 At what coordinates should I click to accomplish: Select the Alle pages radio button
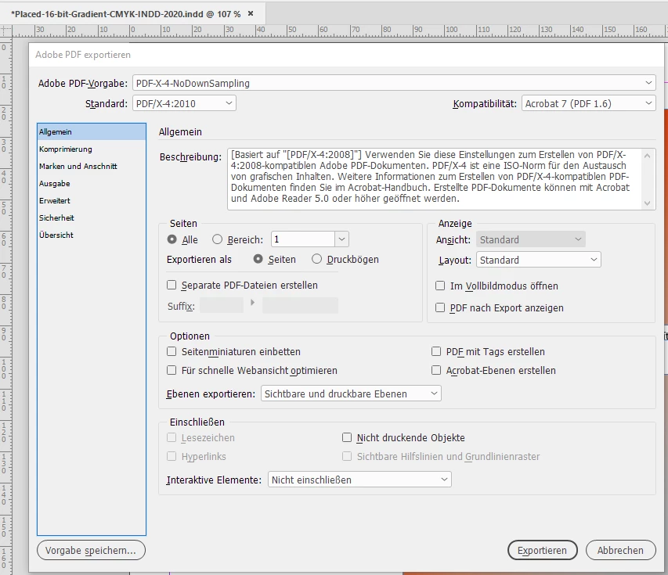pyautogui.click(x=172, y=239)
